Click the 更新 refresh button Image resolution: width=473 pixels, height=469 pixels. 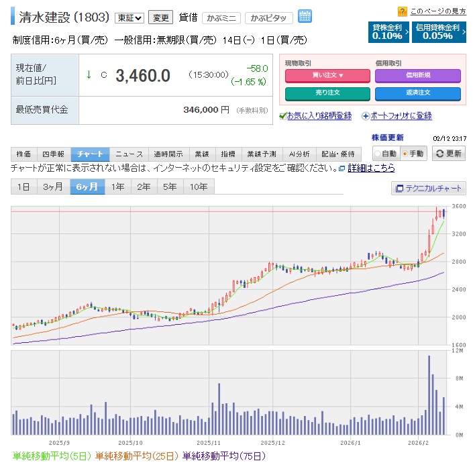click(449, 154)
